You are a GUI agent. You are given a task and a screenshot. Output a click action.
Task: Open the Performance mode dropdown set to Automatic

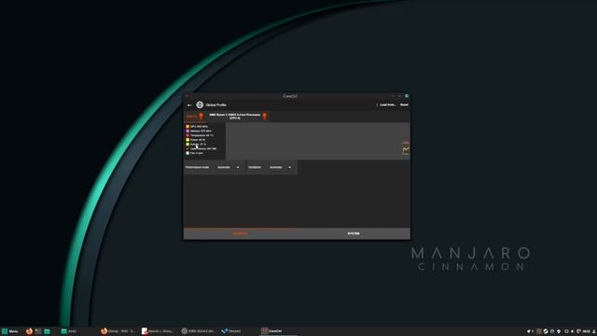[228, 167]
